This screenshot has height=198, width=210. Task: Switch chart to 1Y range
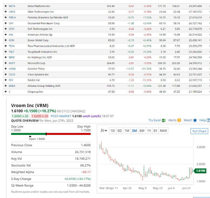click(x=149, y=131)
